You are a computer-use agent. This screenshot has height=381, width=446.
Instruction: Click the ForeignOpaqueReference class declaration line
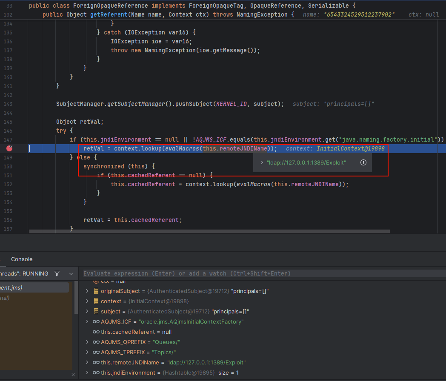[x=192, y=6]
